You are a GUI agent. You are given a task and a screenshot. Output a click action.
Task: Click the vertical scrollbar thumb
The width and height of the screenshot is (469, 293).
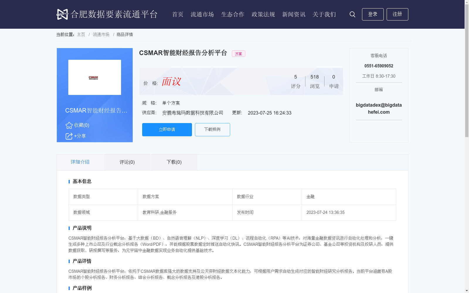pyautogui.click(x=467, y=71)
